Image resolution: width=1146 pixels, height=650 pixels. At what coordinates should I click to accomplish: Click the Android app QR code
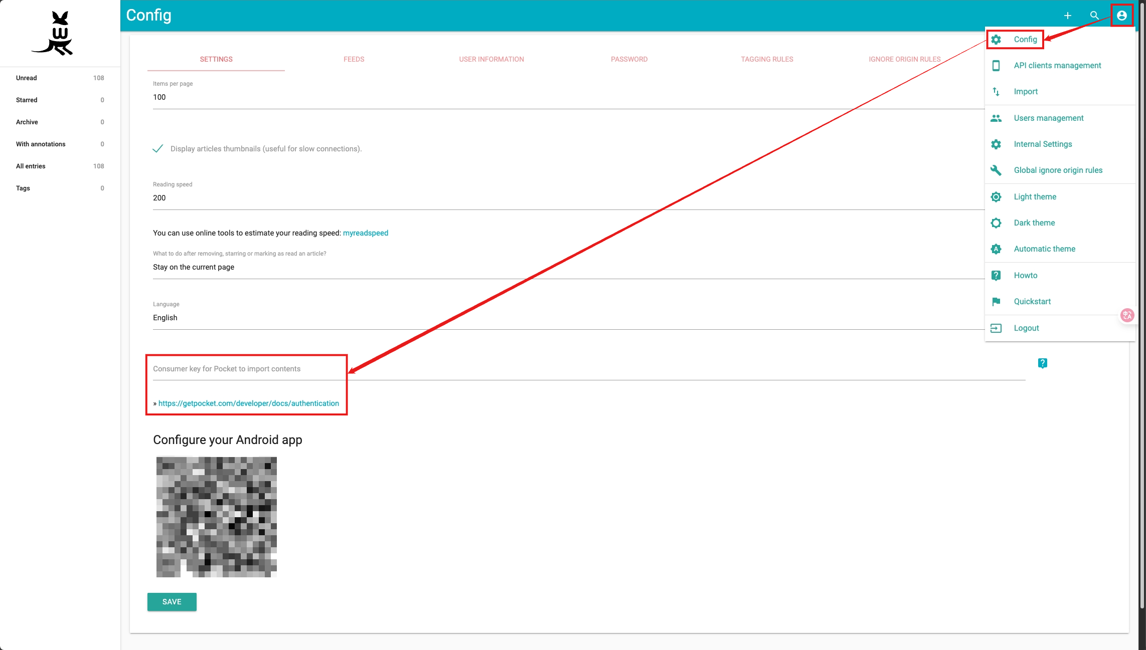(x=217, y=517)
